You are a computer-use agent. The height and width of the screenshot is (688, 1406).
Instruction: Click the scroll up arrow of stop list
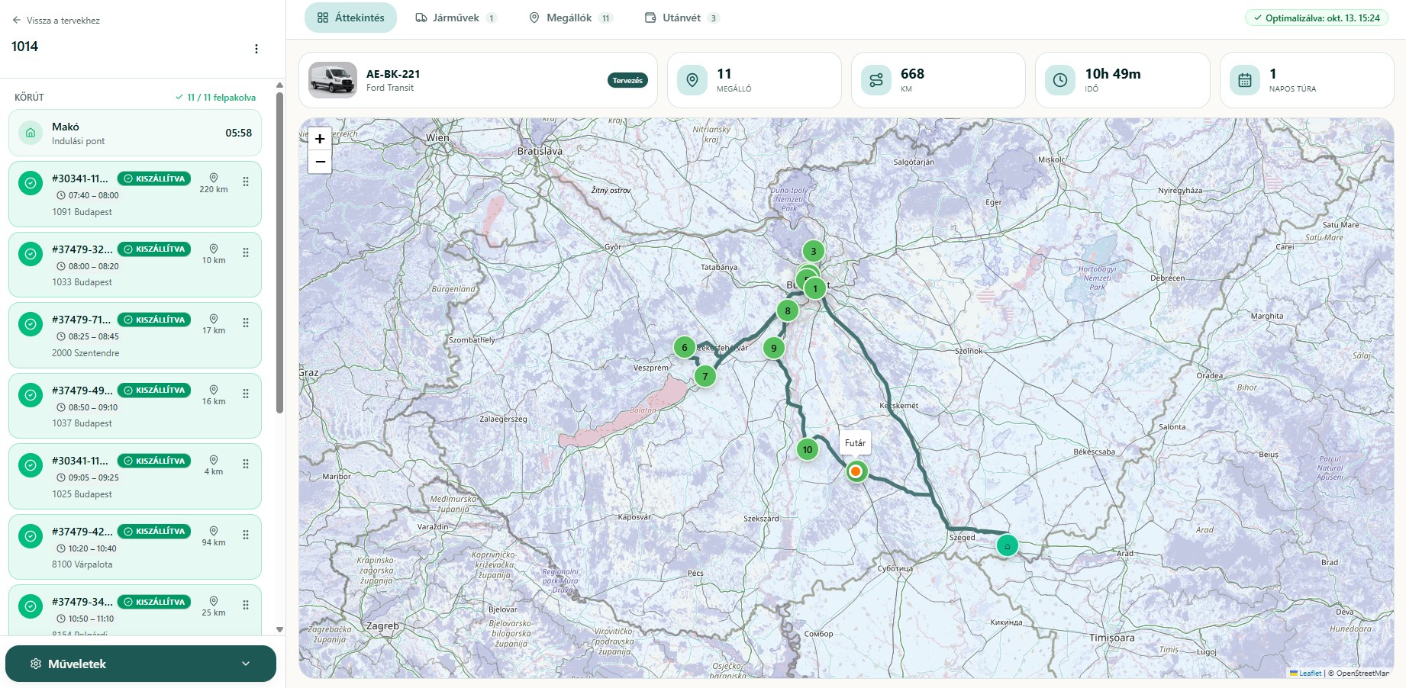[x=279, y=85]
